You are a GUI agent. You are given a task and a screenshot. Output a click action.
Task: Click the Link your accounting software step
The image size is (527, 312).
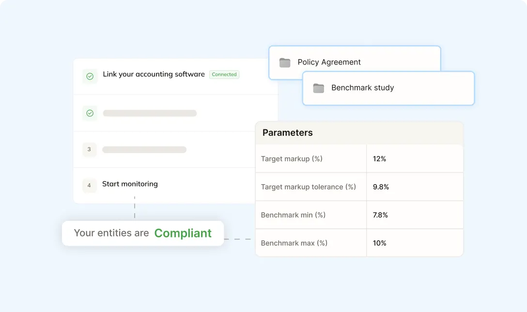click(x=154, y=74)
